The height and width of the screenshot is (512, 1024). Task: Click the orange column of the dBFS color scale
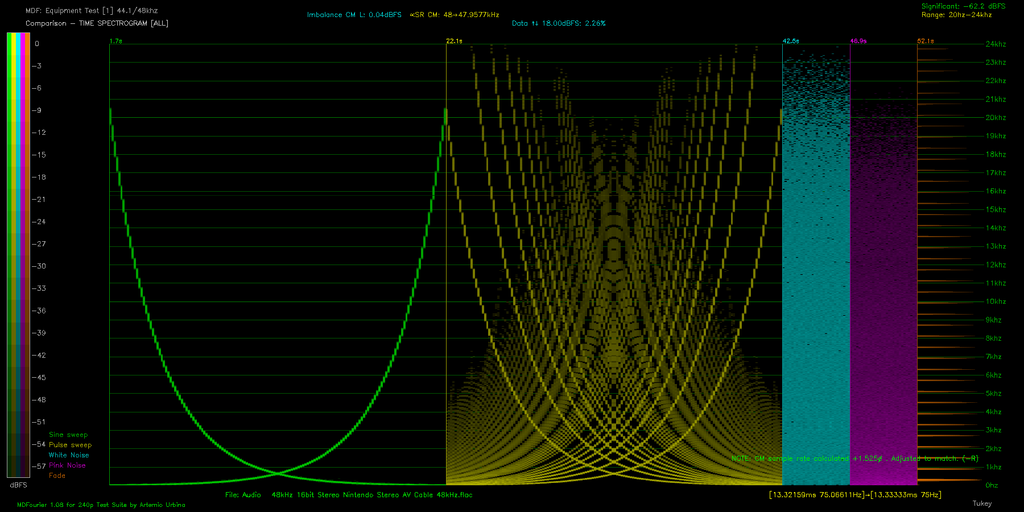coord(27,255)
